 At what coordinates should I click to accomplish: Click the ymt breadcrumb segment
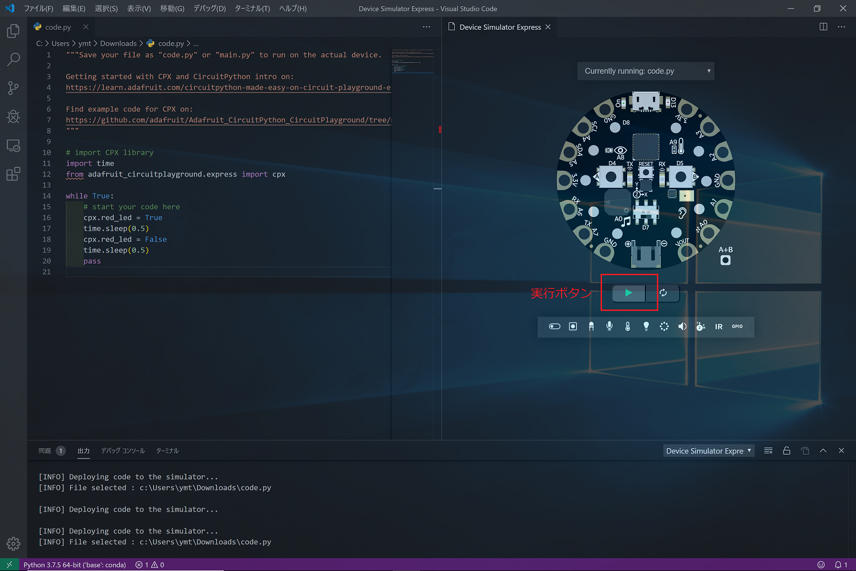pos(84,43)
